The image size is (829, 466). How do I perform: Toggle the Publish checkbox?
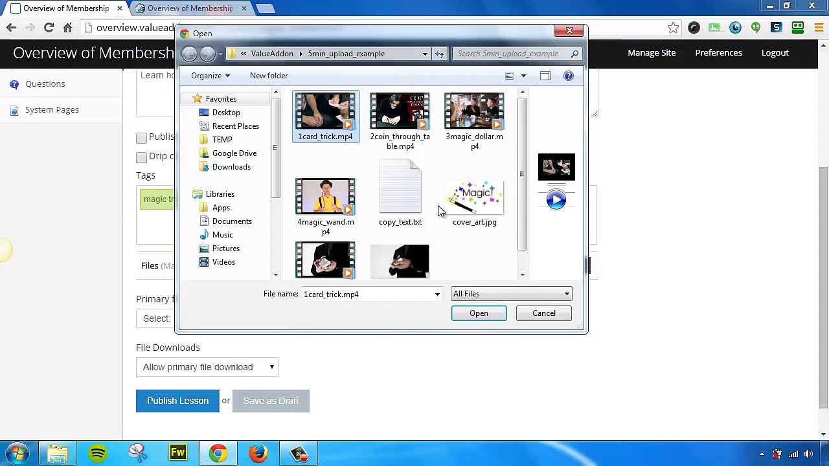(141, 137)
